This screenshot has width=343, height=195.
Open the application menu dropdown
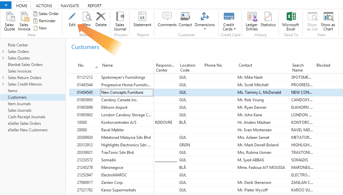[x=6, y=5]
